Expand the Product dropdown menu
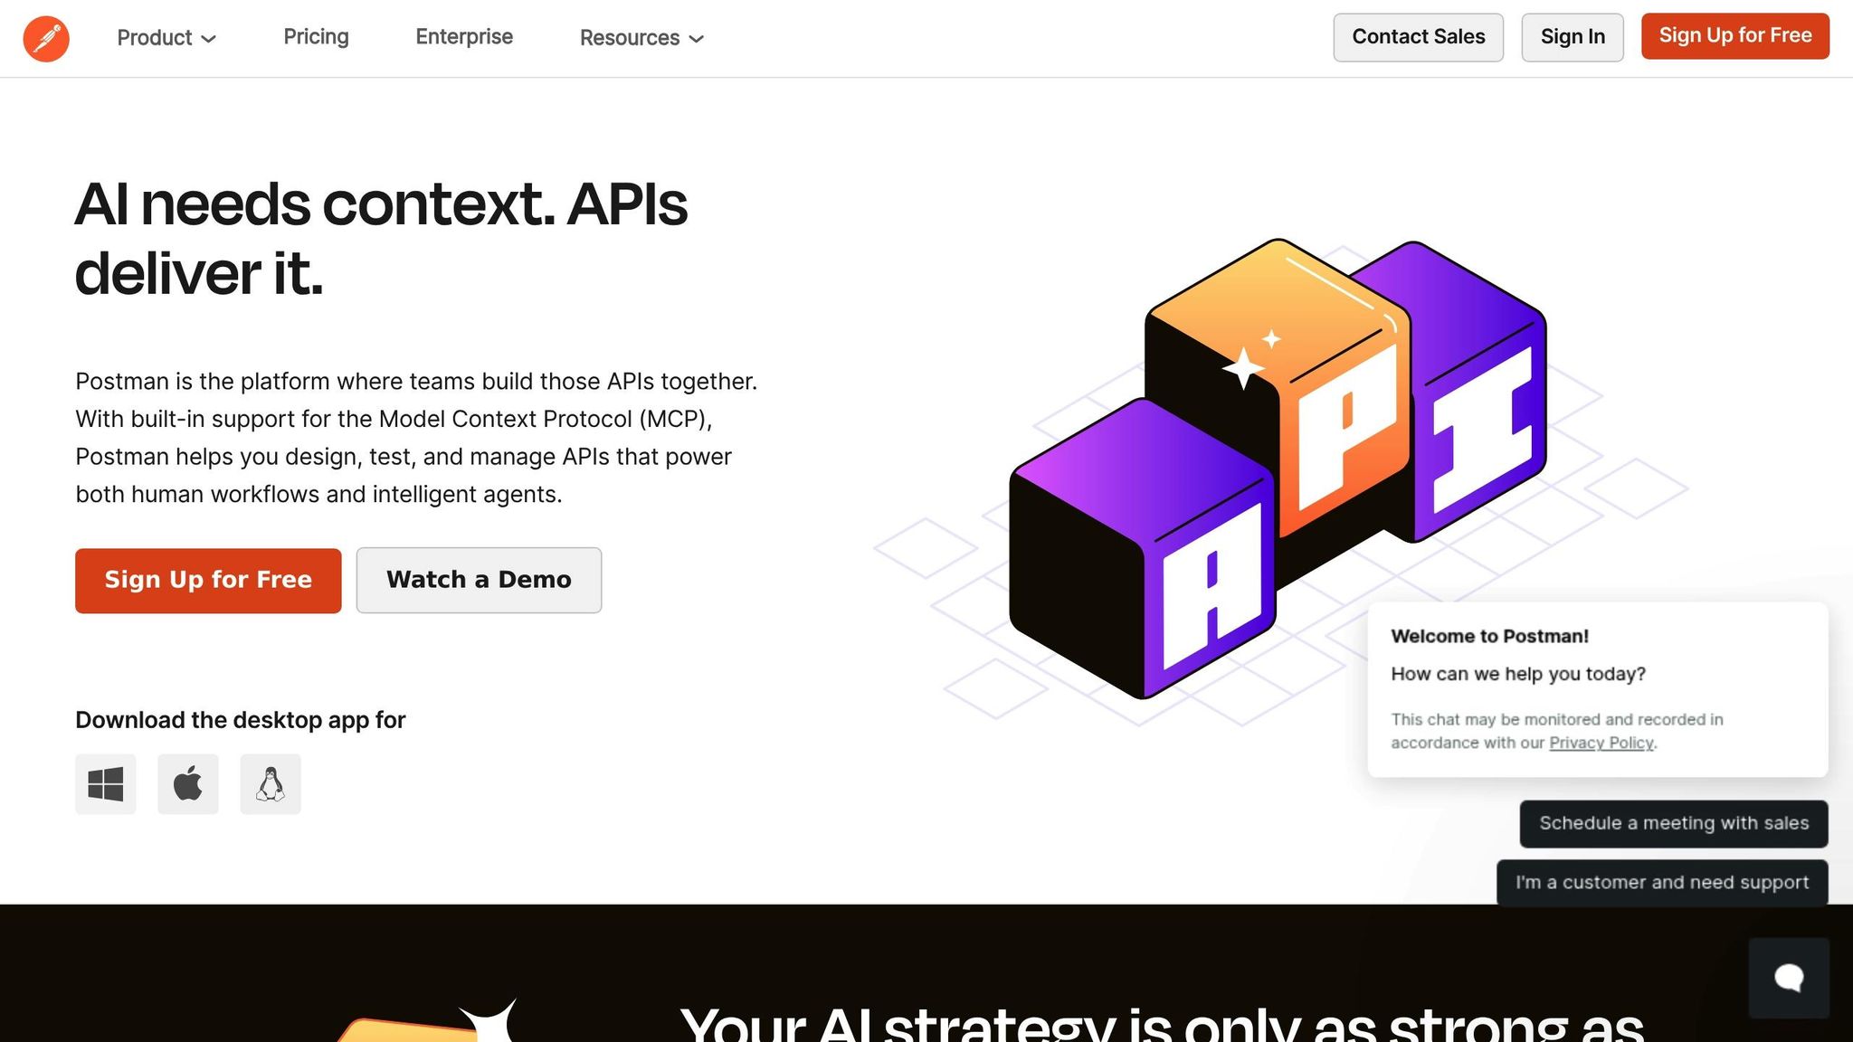1853x1042 pixels. click(x=166, y=38)
